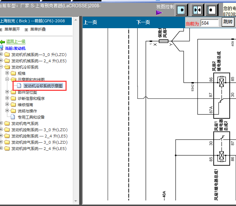This screenshot has width=236, height=206.
Task: Open 发动机冷却系统示意图 document
Action: (x=43, y=86)
